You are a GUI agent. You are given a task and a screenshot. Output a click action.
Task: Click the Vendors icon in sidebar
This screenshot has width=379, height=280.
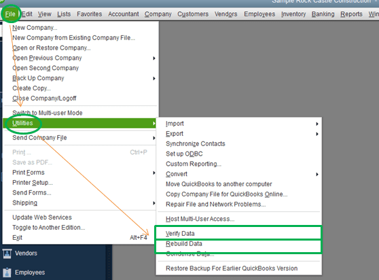pyautogui.click(x=7, y=253)
